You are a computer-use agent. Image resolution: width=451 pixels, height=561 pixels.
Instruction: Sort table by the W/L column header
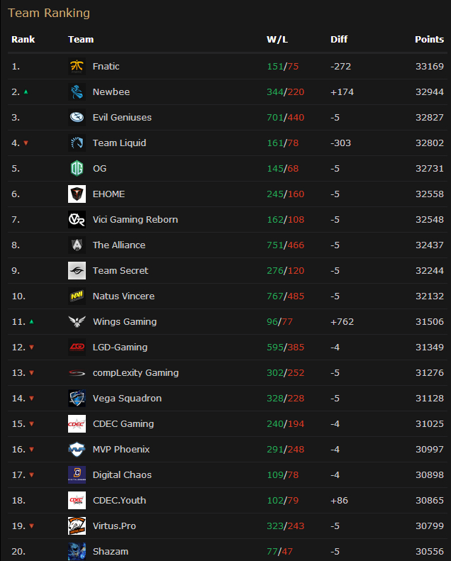[277, 40]
